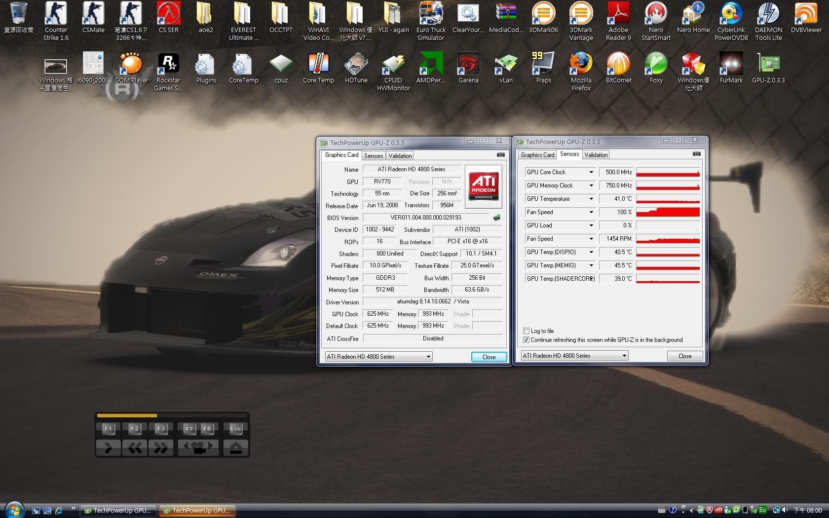829x518 pixels.
Task: Launch Nero StartSmart
Action: pyautogui.click(x=656, y=21)
